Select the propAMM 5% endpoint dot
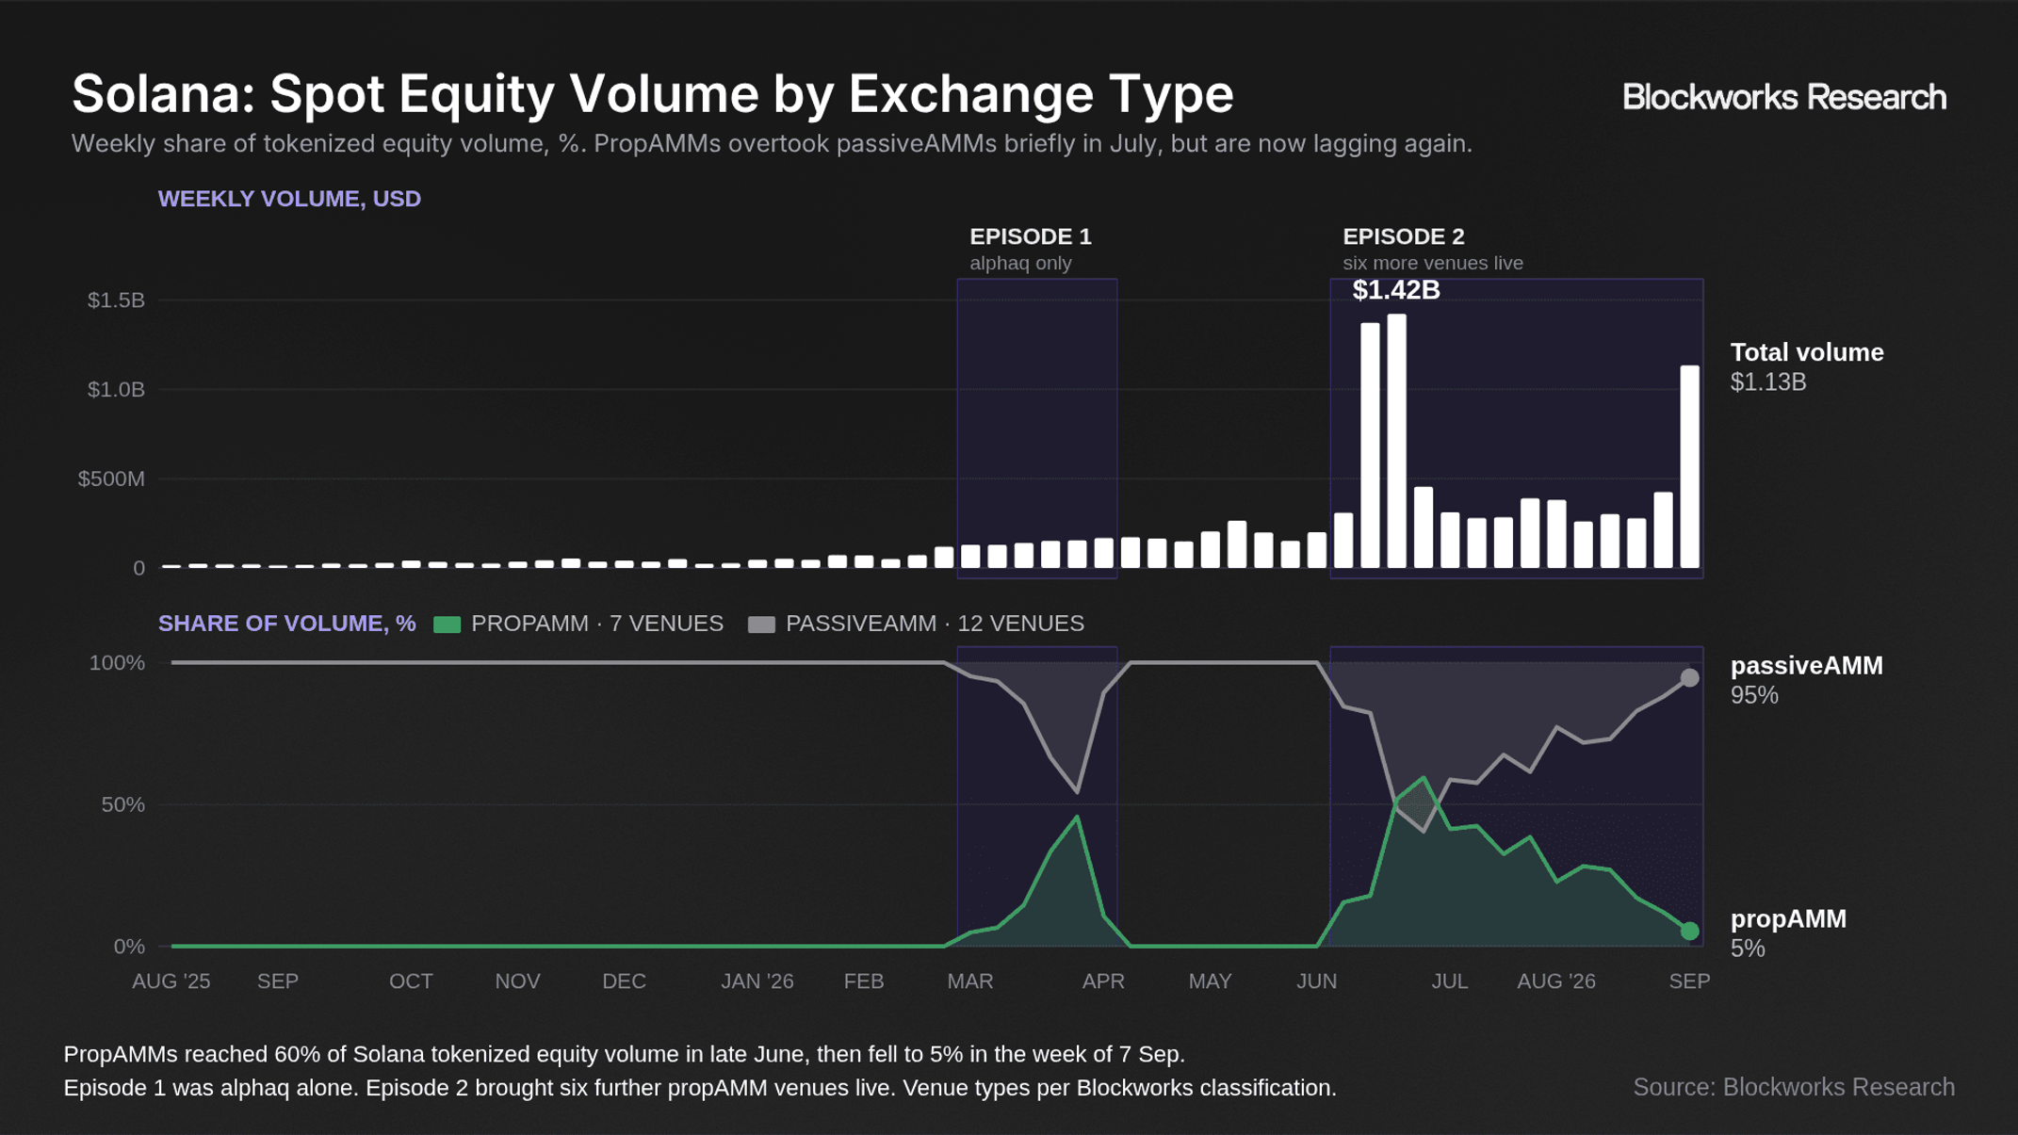The width and height of the screenshot is (2018, 1135). click(1690, 931)
